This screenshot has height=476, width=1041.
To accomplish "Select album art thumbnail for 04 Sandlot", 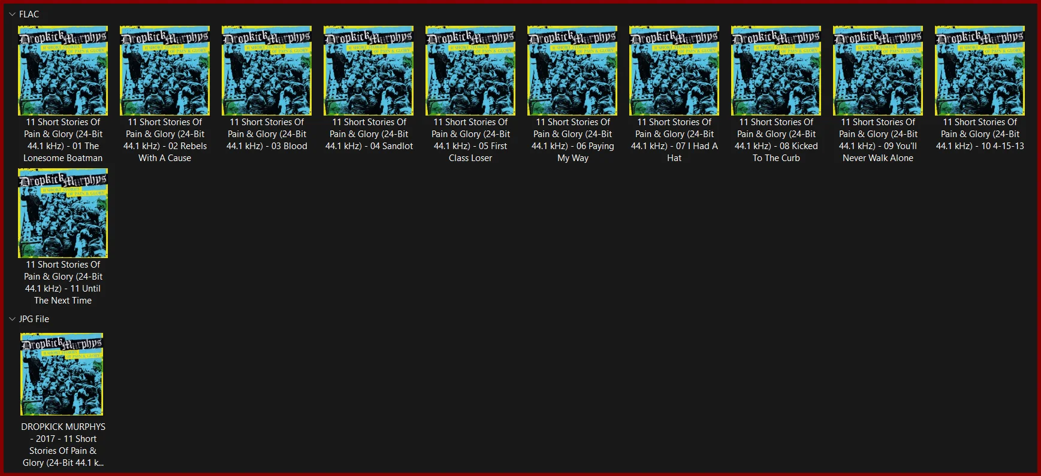I will point(369,71).
